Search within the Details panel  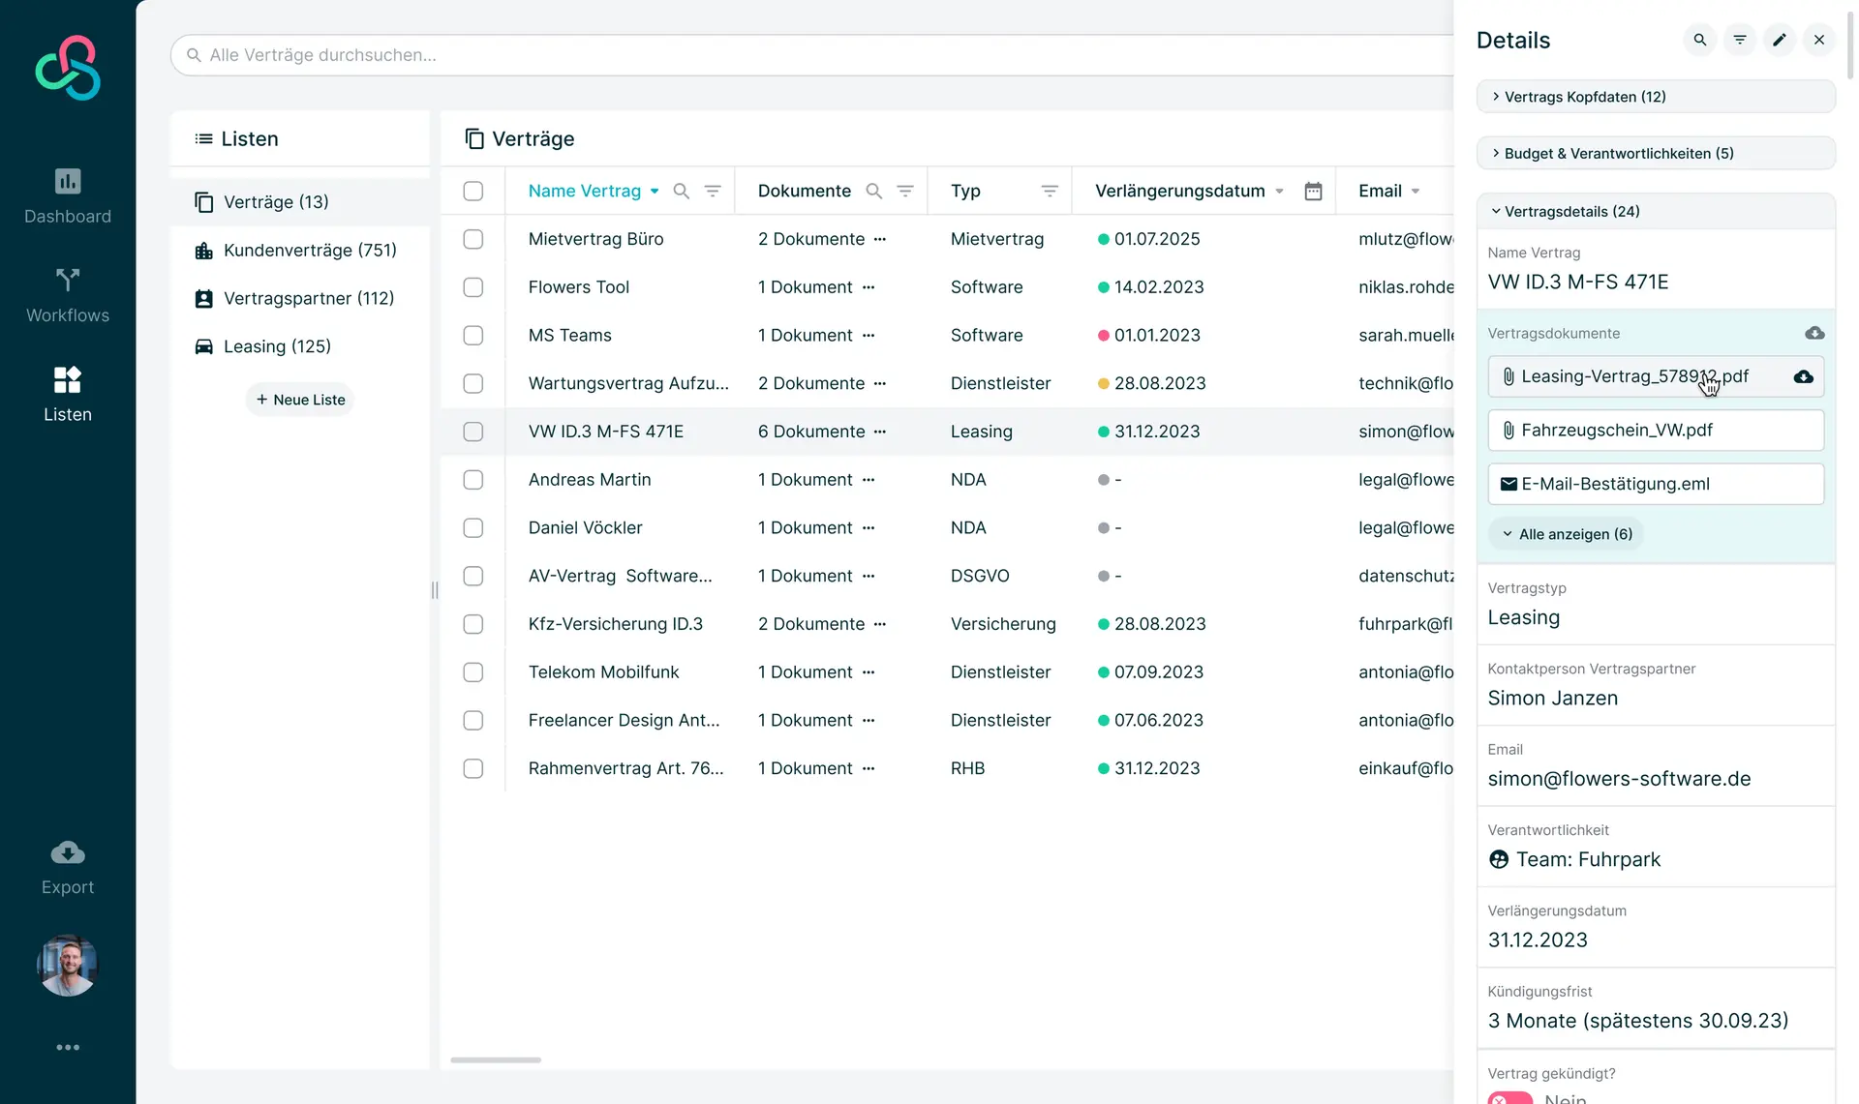[x=1700, y=40]
